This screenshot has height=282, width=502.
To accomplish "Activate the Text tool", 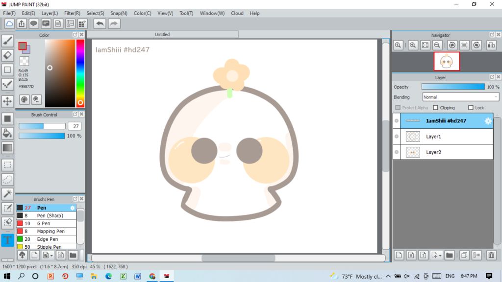I will coord(7,240).
